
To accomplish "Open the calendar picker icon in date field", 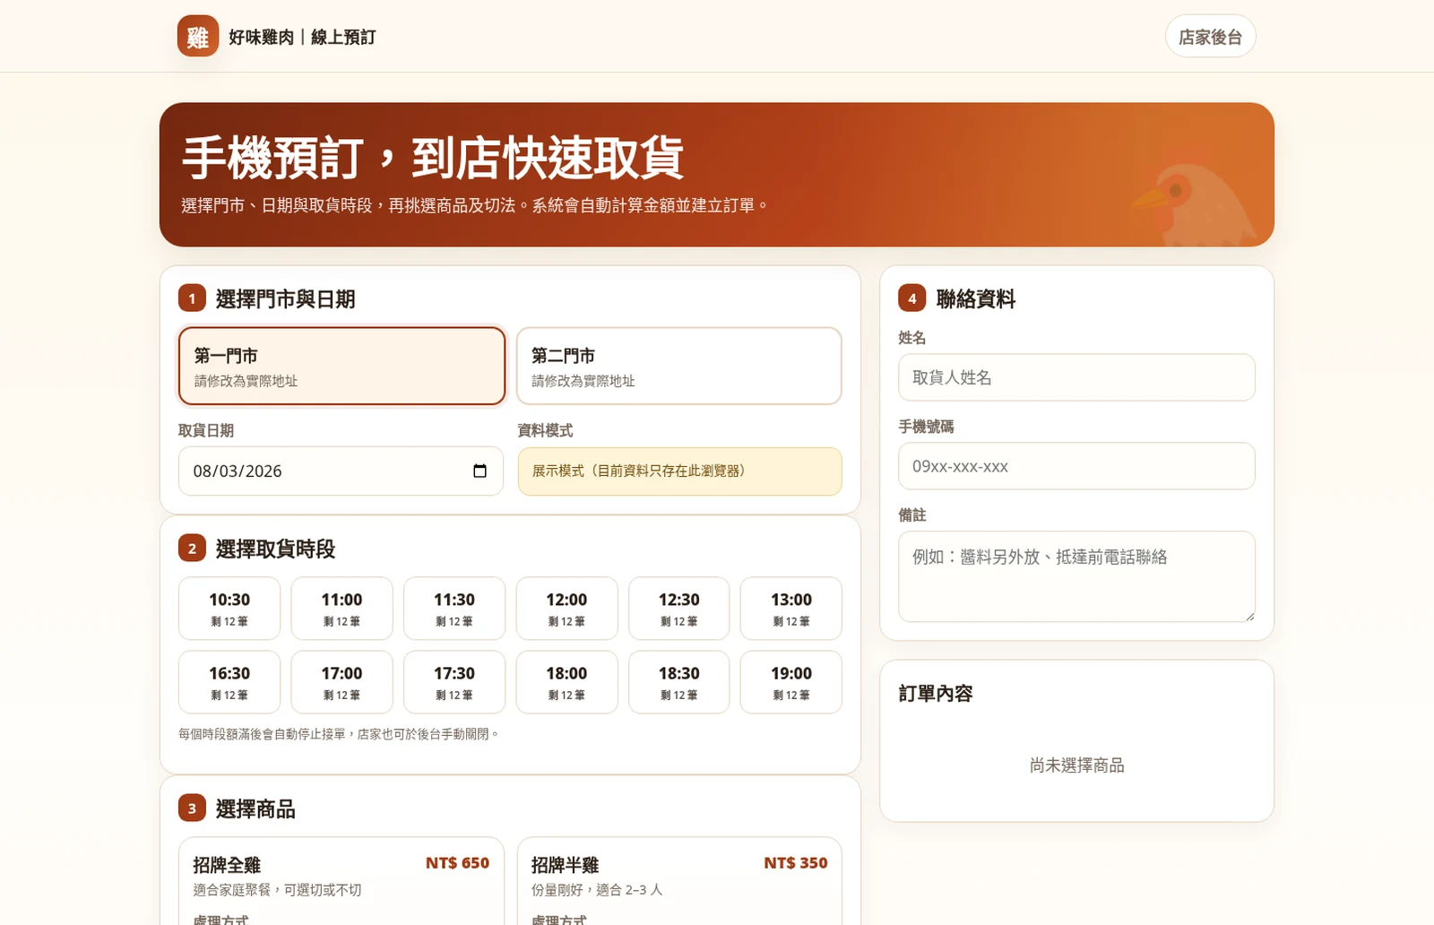I will pyautogui.click(x=479, y=471).
